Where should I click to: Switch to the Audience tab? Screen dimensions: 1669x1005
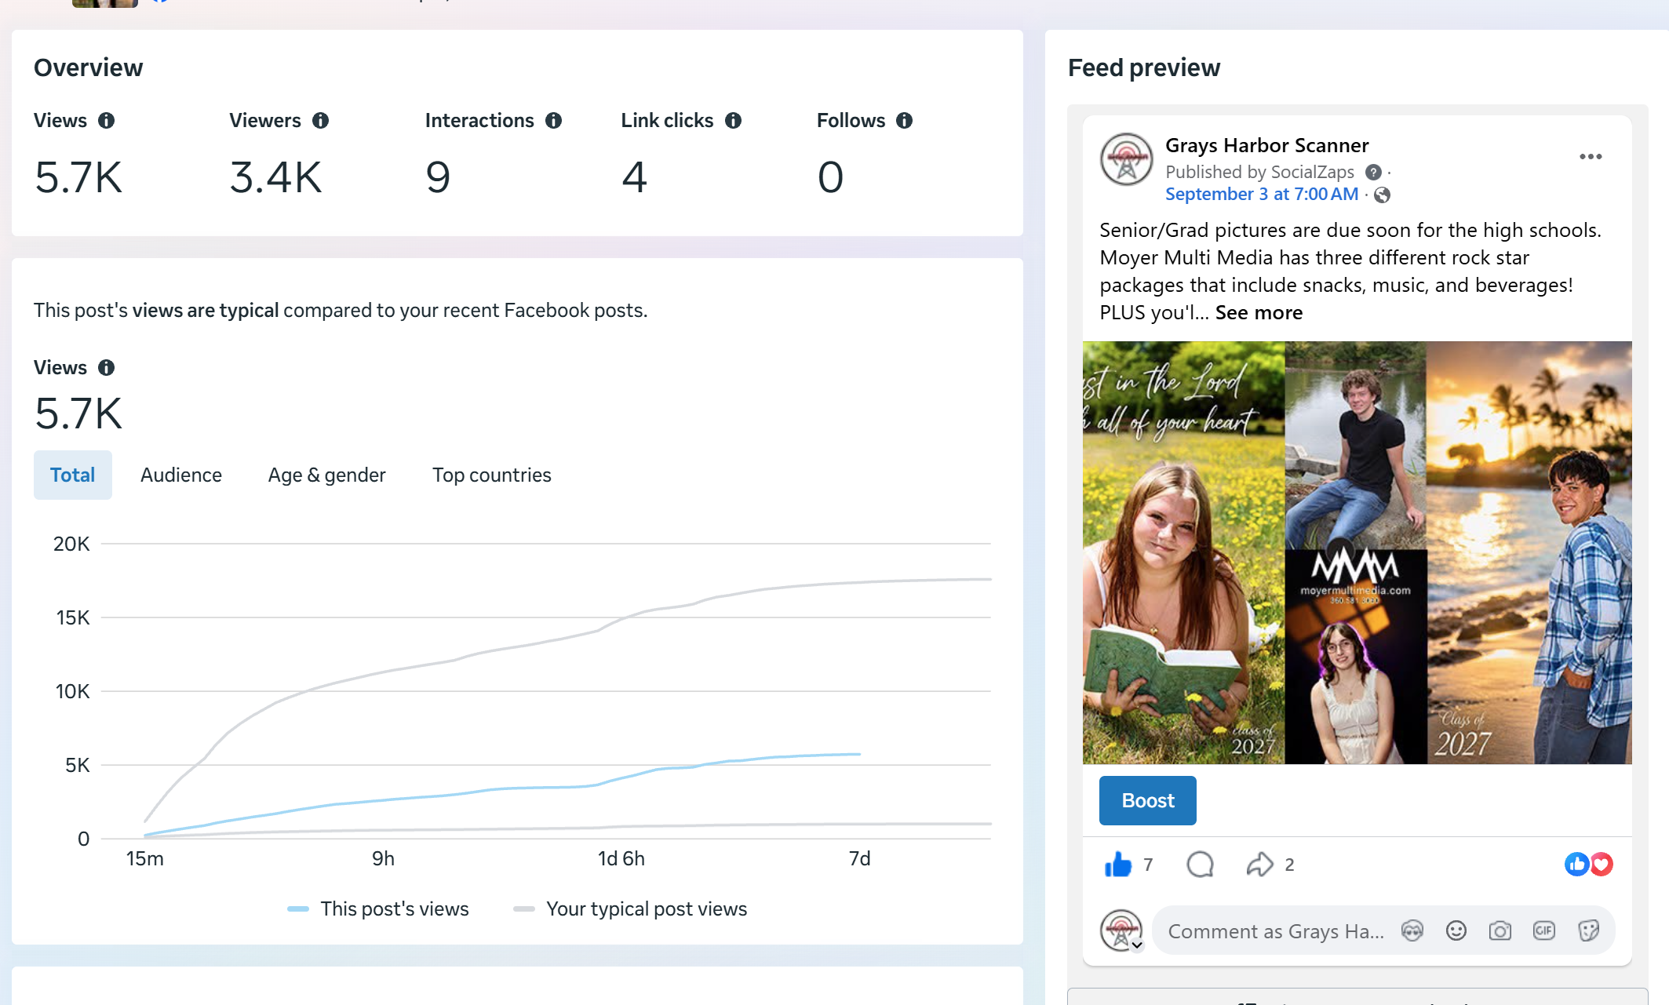pos(181,475)
